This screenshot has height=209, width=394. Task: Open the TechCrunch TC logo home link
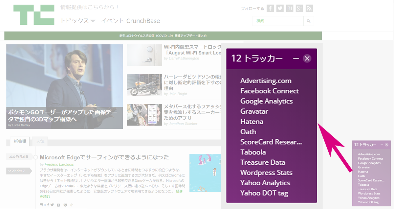point(34,15)
